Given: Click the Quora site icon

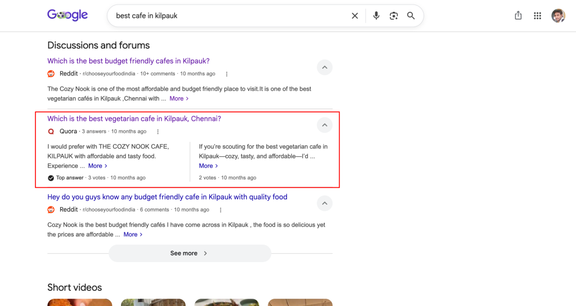Looking at the screenshot, I should click(51, 132).
